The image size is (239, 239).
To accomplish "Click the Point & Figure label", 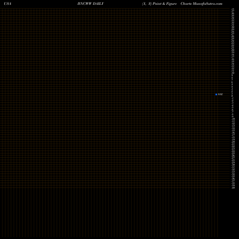I will pos(165,4).
